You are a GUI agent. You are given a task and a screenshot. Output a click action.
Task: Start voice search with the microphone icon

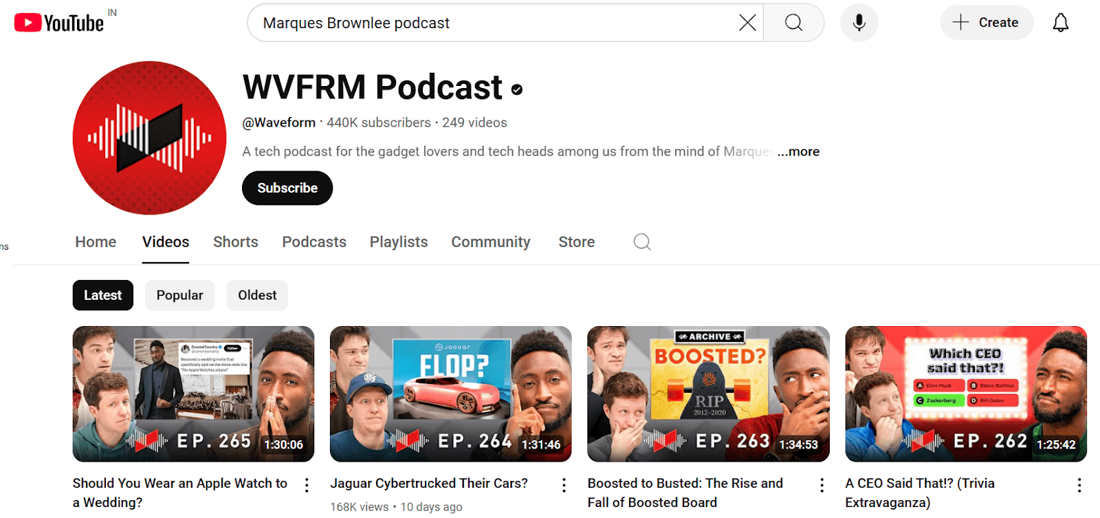coord(859,23)
